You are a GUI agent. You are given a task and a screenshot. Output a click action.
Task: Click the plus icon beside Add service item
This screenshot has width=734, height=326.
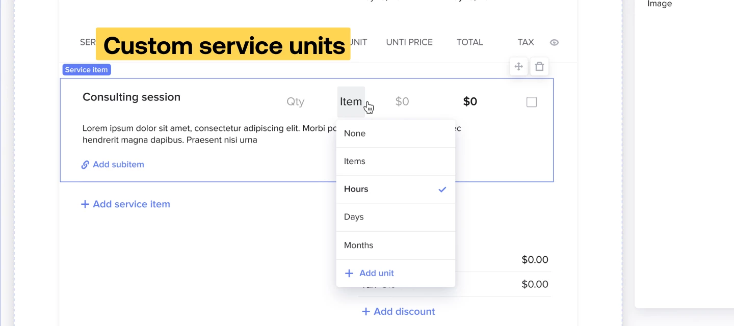(85, 204)
